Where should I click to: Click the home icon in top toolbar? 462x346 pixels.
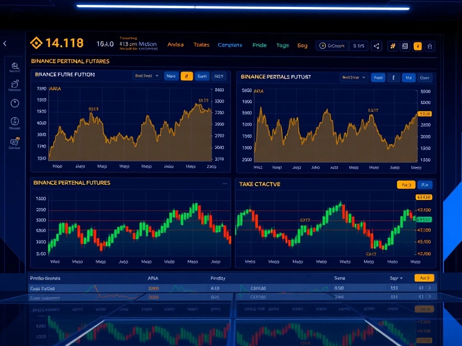(x=430, y=46)
